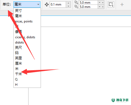Click the 单位 label
Viewport: 131px width, 105px height.
(7, 4)
